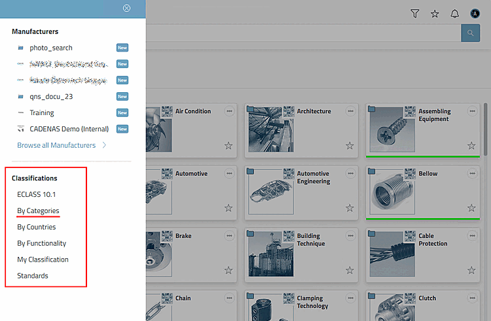Select By Countries classification

click(x=36, y=227)
